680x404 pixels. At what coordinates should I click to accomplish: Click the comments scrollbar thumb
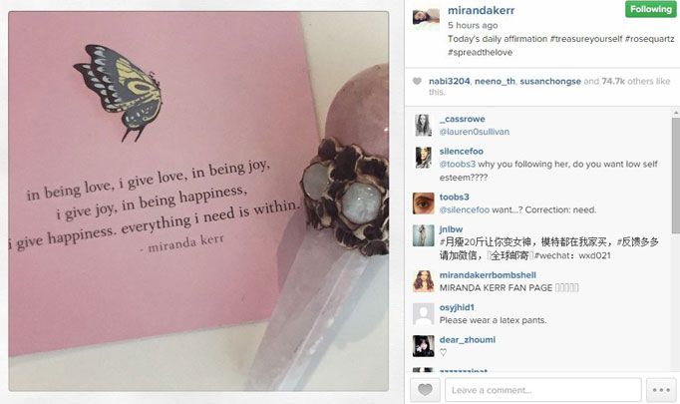tap(676, 175)
